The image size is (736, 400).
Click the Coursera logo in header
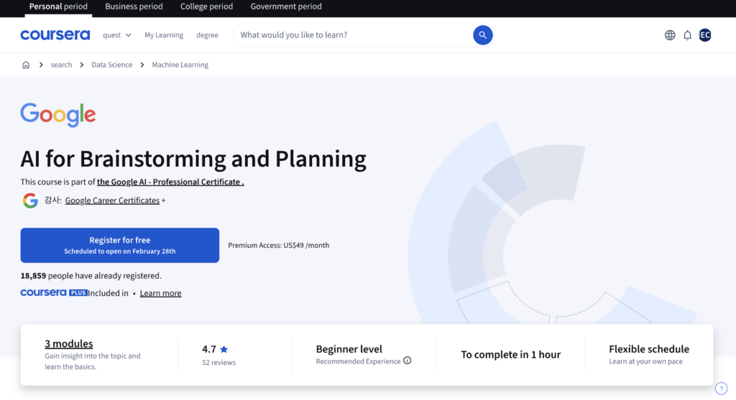(55, 34)
